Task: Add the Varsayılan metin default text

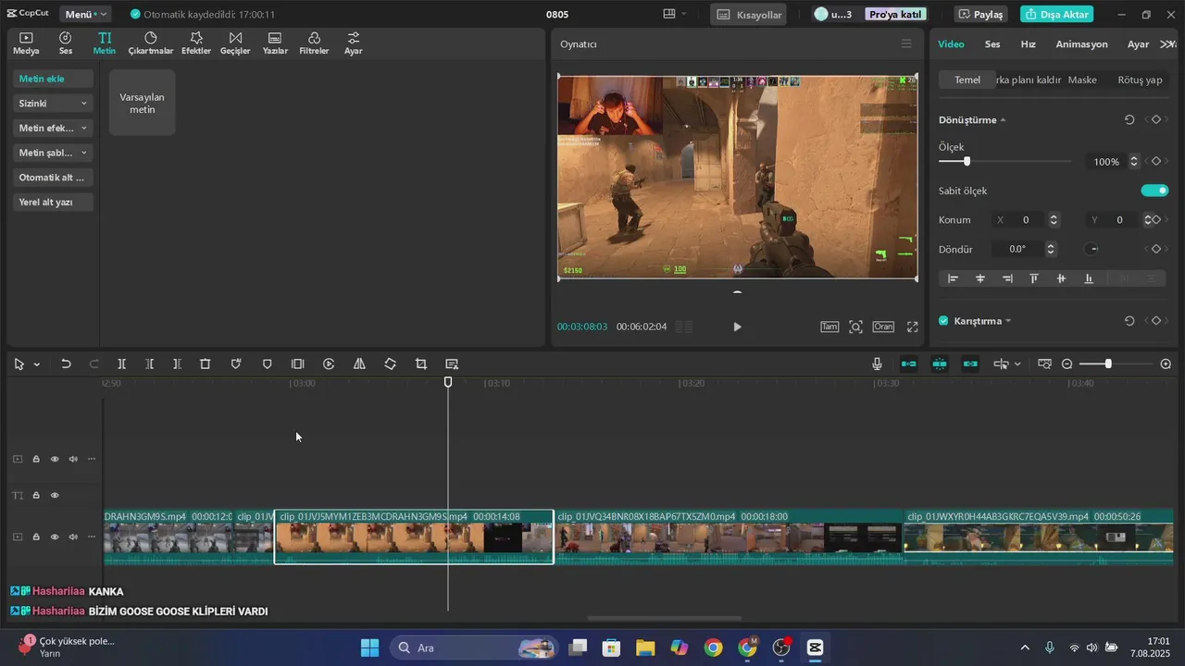Action: pyautogui.click(x=142, y=103)
